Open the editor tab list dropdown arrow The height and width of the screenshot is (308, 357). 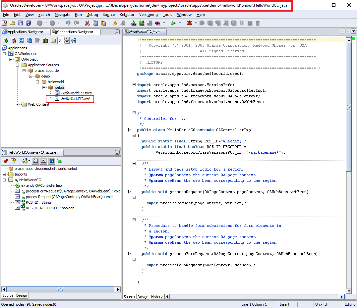pos(353,31)
